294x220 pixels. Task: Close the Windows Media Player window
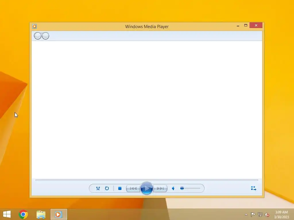[x=256, y=25]
